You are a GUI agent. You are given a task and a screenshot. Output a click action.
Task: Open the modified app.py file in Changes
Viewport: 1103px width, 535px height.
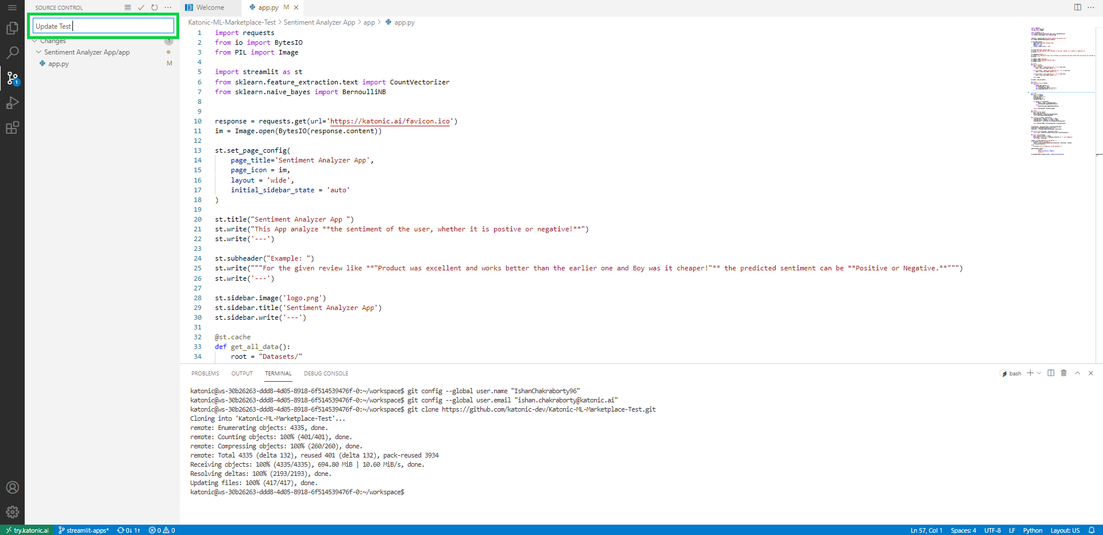[x=59, y=64]
